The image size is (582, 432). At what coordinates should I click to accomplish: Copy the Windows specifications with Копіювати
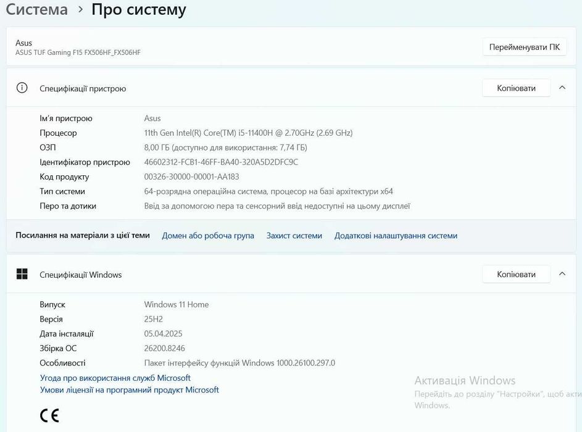coord(516,274)
